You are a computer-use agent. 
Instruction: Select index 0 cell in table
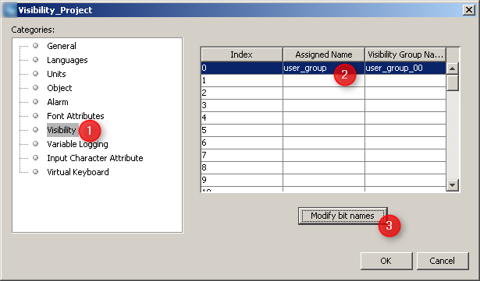[242, 68]
